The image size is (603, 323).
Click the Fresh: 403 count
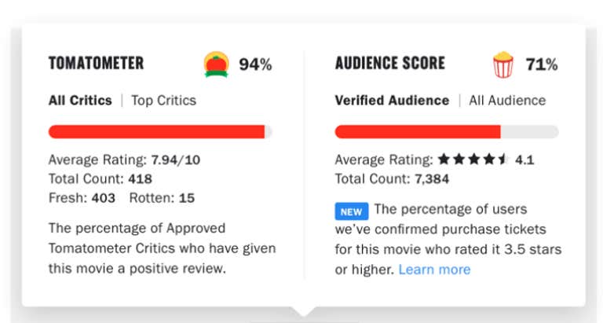click(x=82, y=198)
